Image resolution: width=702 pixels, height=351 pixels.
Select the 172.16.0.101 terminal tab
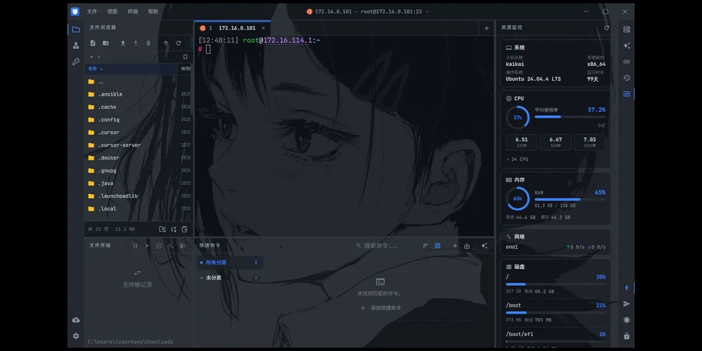tap(232, 28)
